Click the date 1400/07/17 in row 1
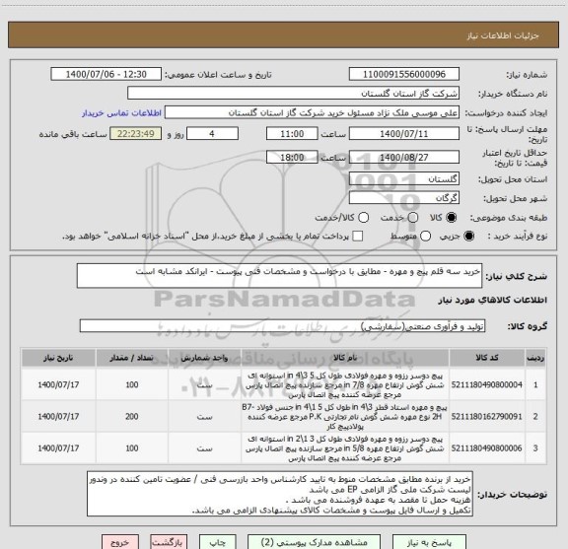The height and width of the screenshot is (549, 568). point(58,384)
